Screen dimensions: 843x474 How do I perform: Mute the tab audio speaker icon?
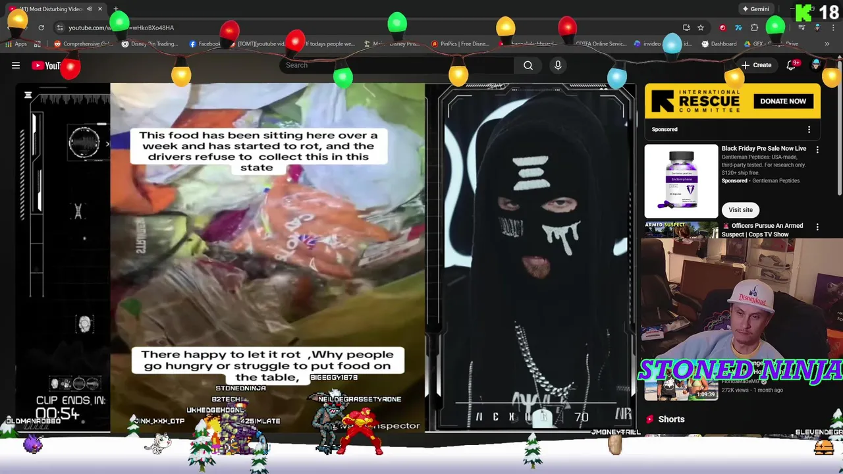[90, 9]
